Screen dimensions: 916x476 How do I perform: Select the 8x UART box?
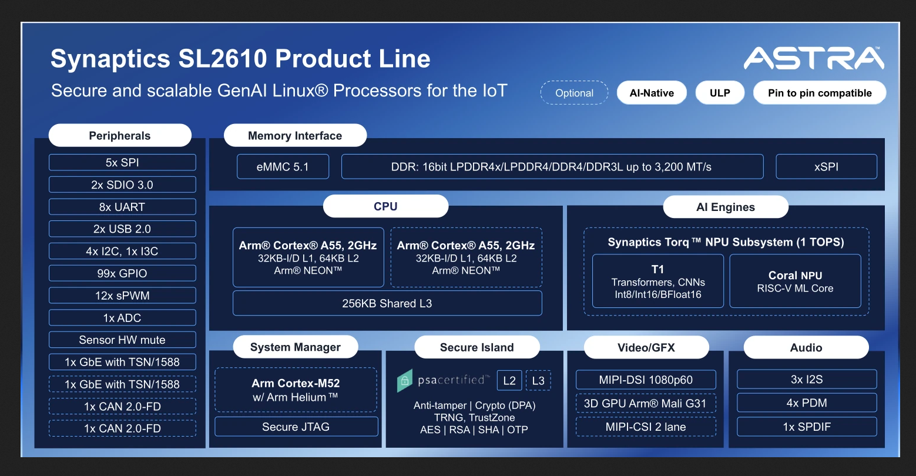[x=122, y=207]
